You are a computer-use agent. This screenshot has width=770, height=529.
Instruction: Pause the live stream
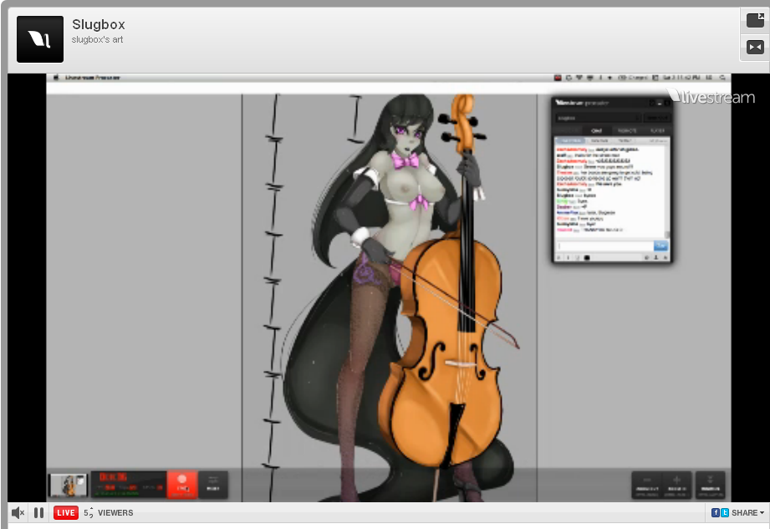click(x=38, y=513)
